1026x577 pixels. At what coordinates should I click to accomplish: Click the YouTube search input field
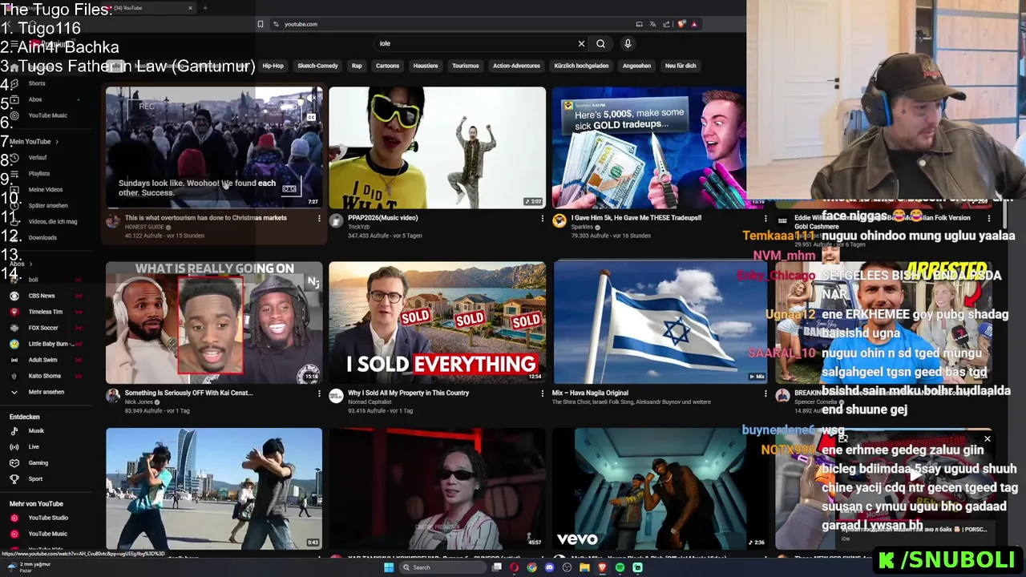(x=475, y=43)
